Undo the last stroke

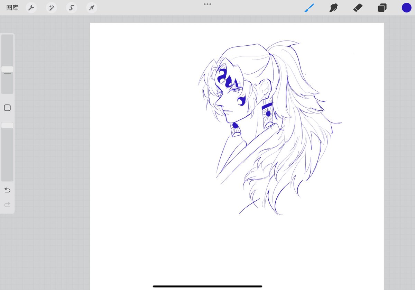pyautogui.click(x=7, y=190)
